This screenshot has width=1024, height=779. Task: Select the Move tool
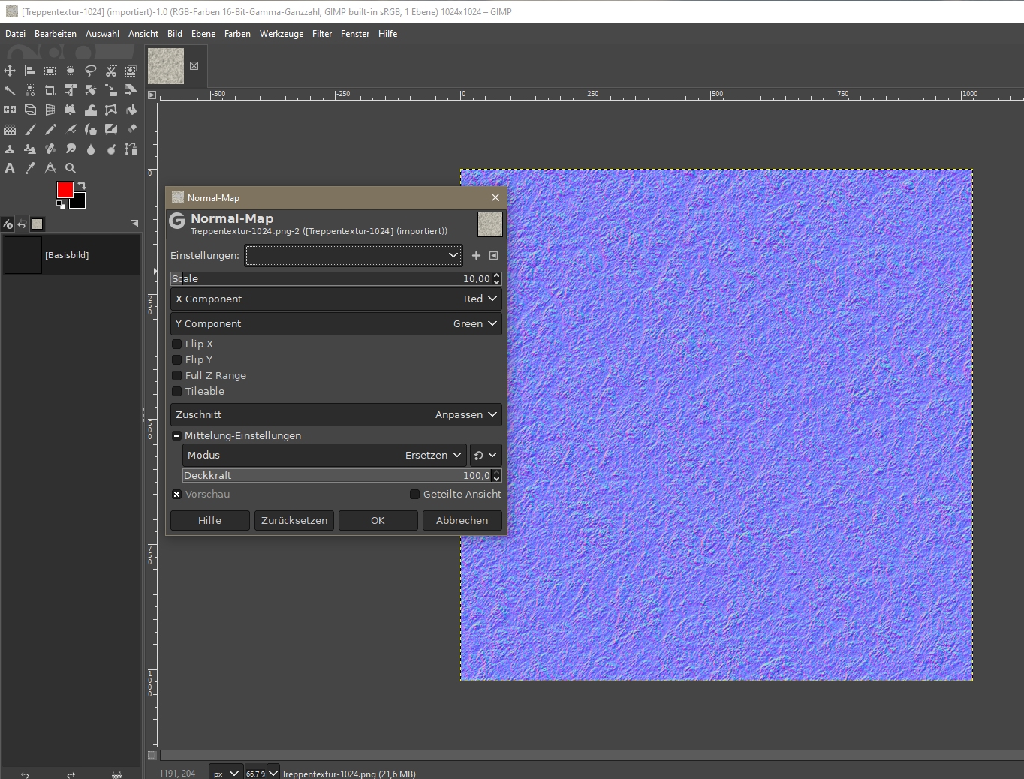10,71
